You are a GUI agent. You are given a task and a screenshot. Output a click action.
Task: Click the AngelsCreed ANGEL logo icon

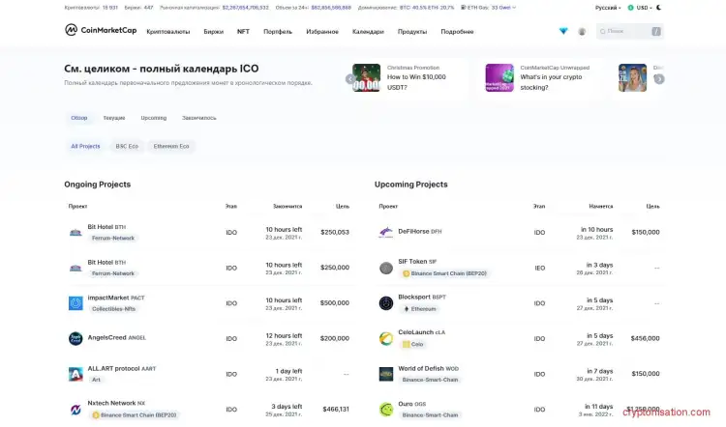76,338
